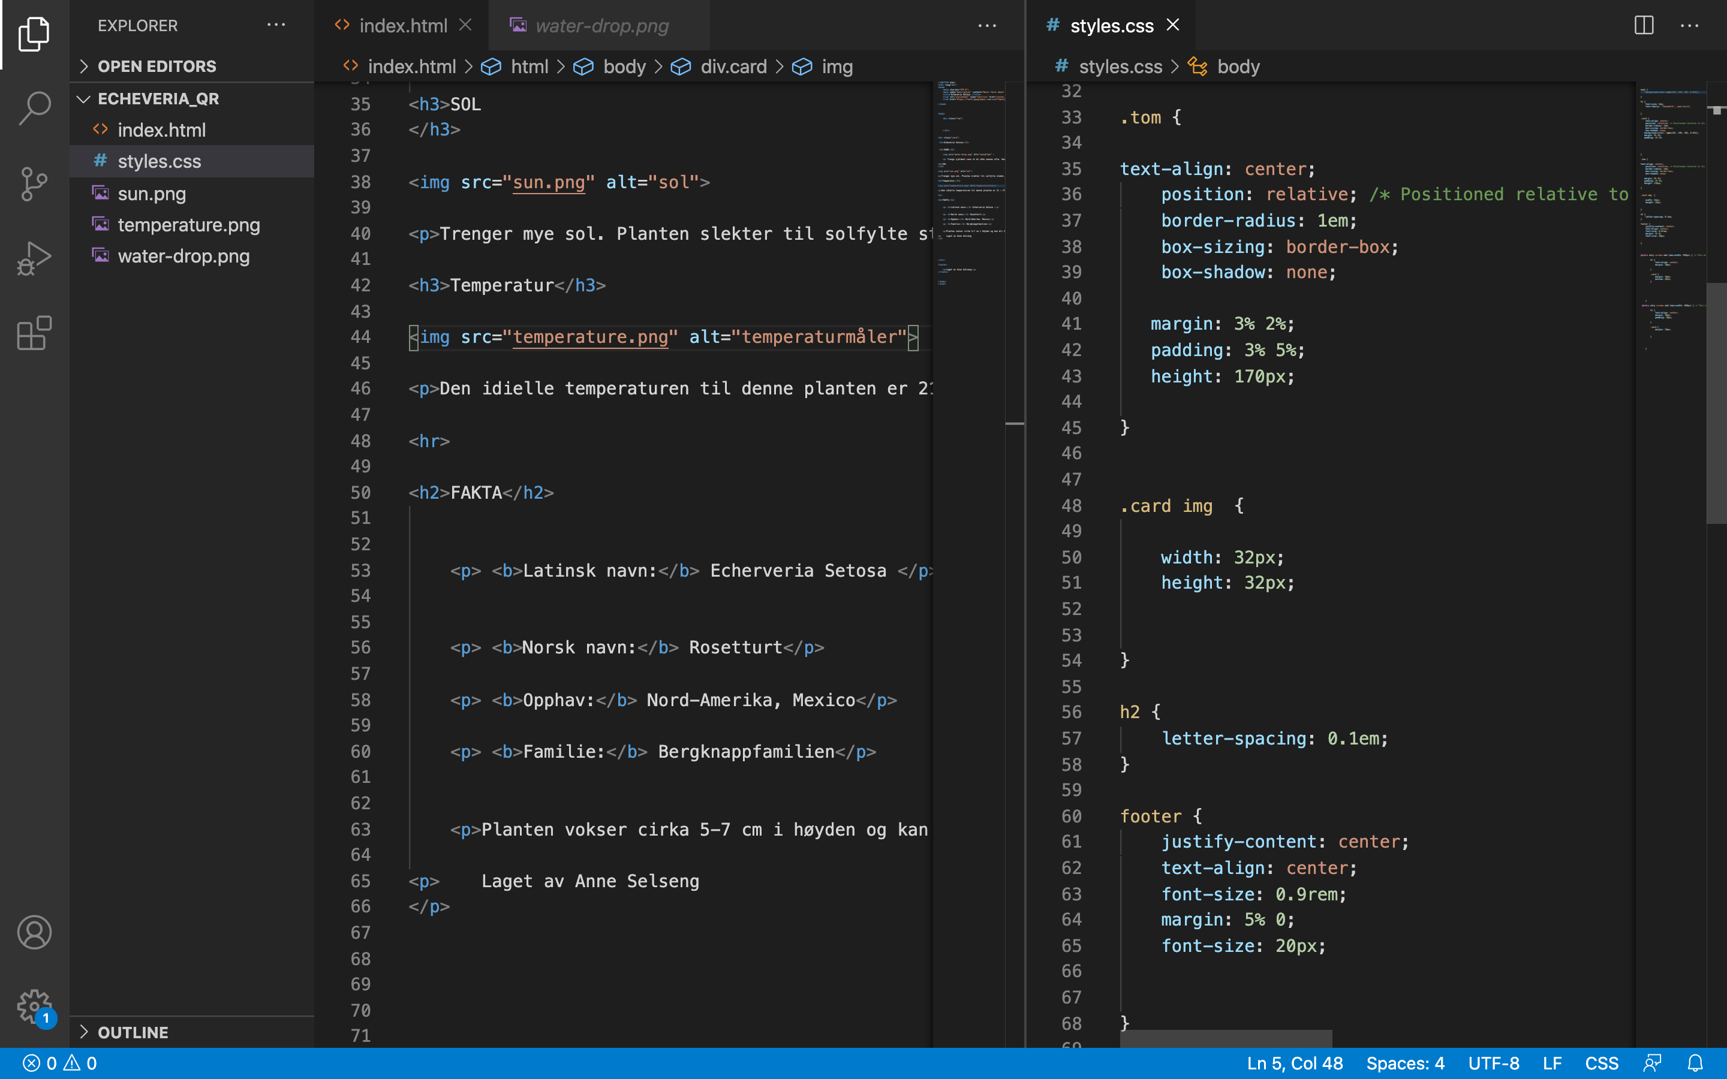The image size is (1727, 1079).
Task: Expand the OUTLINE section
Action: (133, 1032)
